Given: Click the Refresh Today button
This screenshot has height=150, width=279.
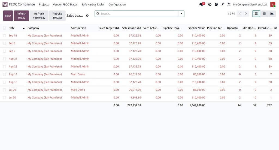Looking at the screenshot, I should point(21,16).
